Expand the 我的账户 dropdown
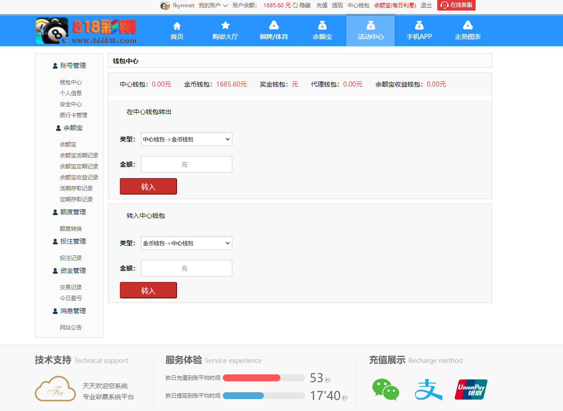This screenshot has height=411, width=563. point(210,5)
